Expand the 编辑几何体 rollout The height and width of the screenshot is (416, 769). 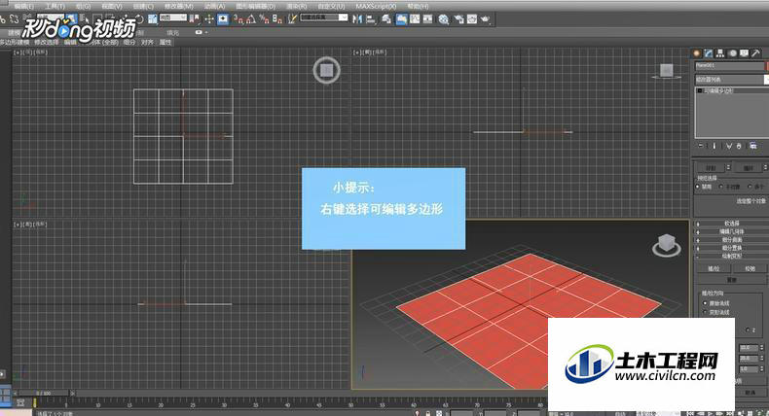pos(731,231)
